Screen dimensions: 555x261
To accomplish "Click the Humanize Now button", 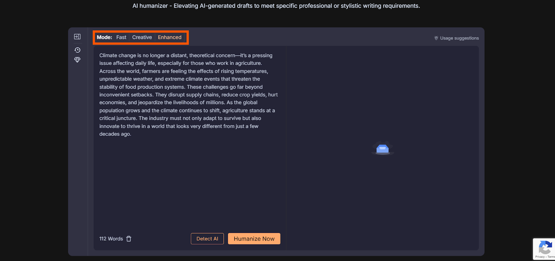I will click(254, 239).
